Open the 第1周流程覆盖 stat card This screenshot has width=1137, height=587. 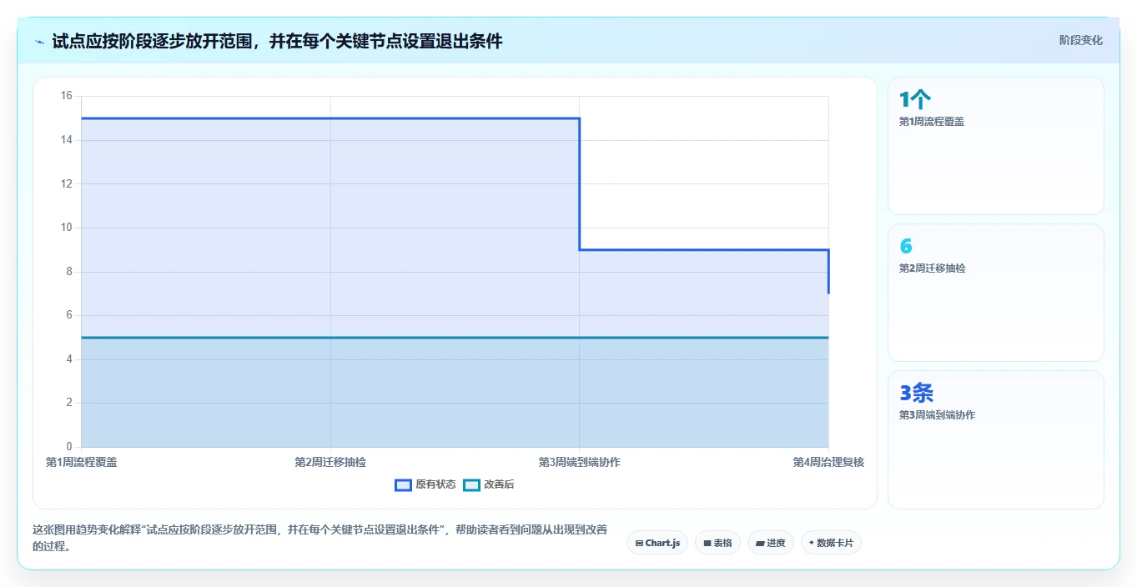coord(996,146)
